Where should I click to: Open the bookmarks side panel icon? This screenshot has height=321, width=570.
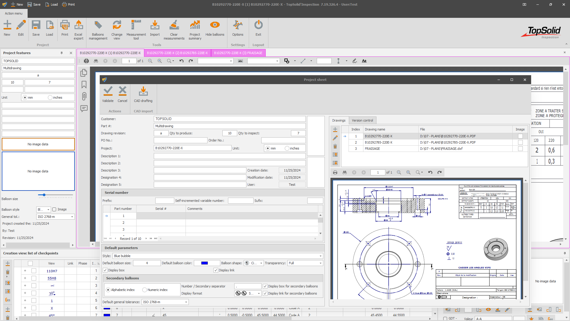[84, 85]
